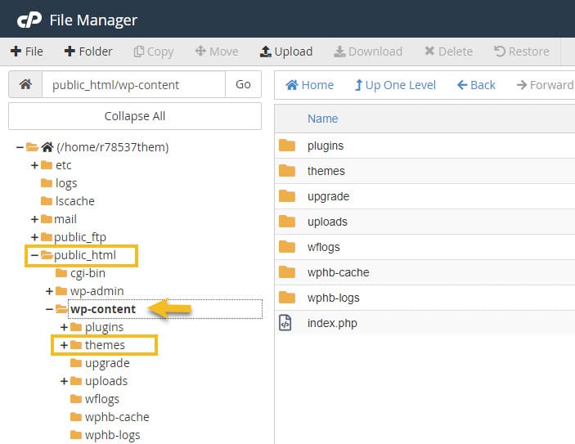The width and height of the screenshot is (575, 444).
Task: Select the upgrade folder in the tree
Action: [x=107, y=363]
